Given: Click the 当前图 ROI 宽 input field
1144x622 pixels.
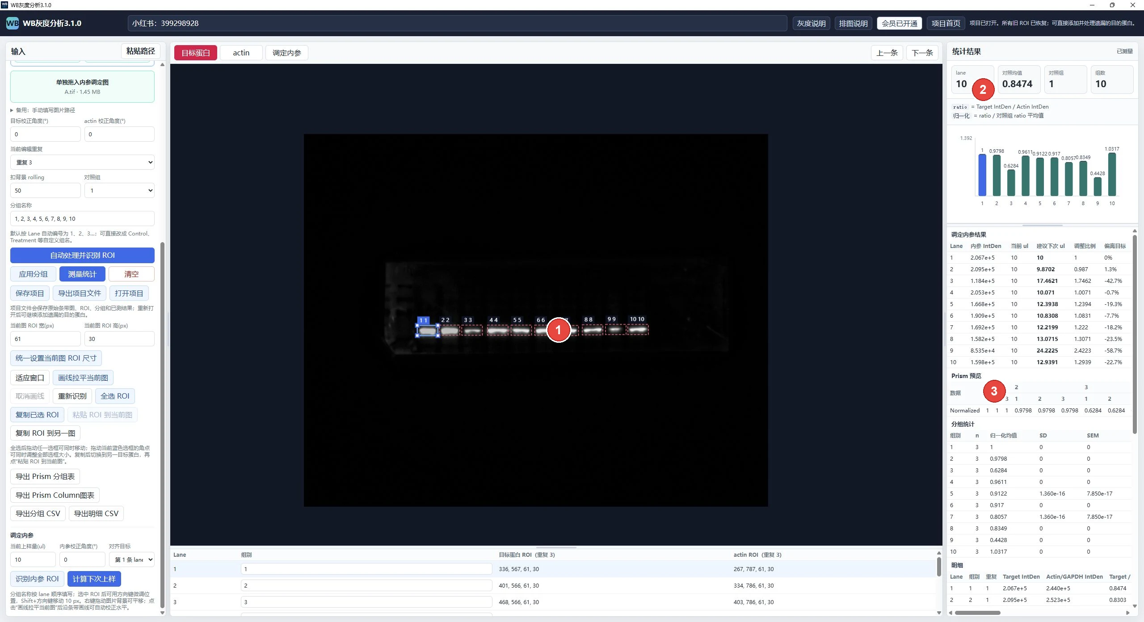Looking at the screenshot, I should pos(45,339).
